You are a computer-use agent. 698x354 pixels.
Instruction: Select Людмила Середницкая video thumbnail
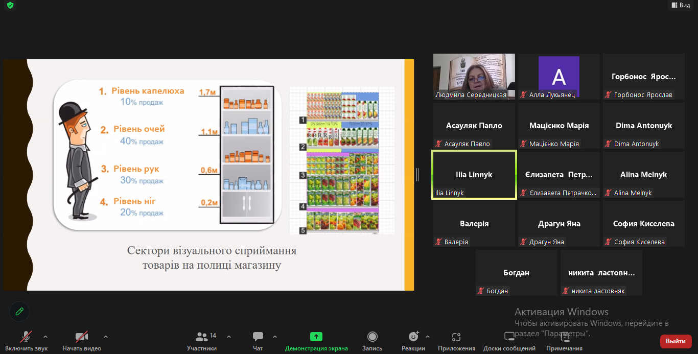click(474, 76)
